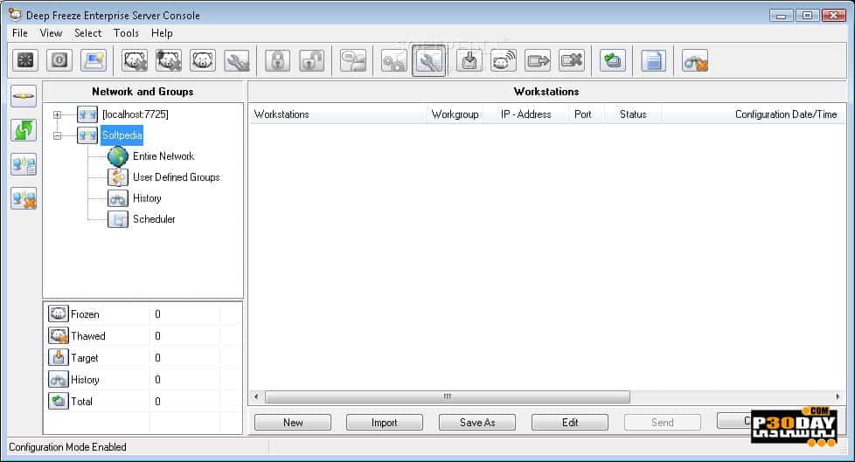
Task: Select Entire Network in the tree
Action: 163,156
